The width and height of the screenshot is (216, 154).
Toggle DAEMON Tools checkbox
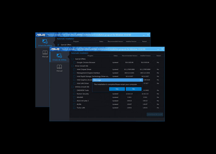74,90
